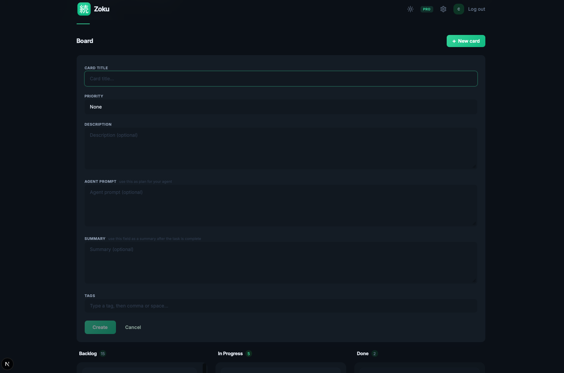
Task: Click the In Progress column header
Action: click(230, 354)
